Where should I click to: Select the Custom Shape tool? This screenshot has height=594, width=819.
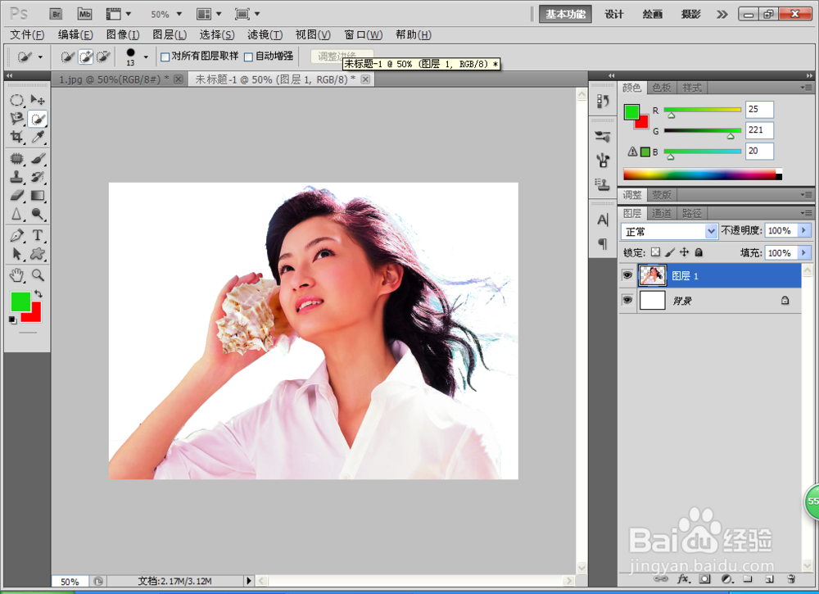point(38,254)
